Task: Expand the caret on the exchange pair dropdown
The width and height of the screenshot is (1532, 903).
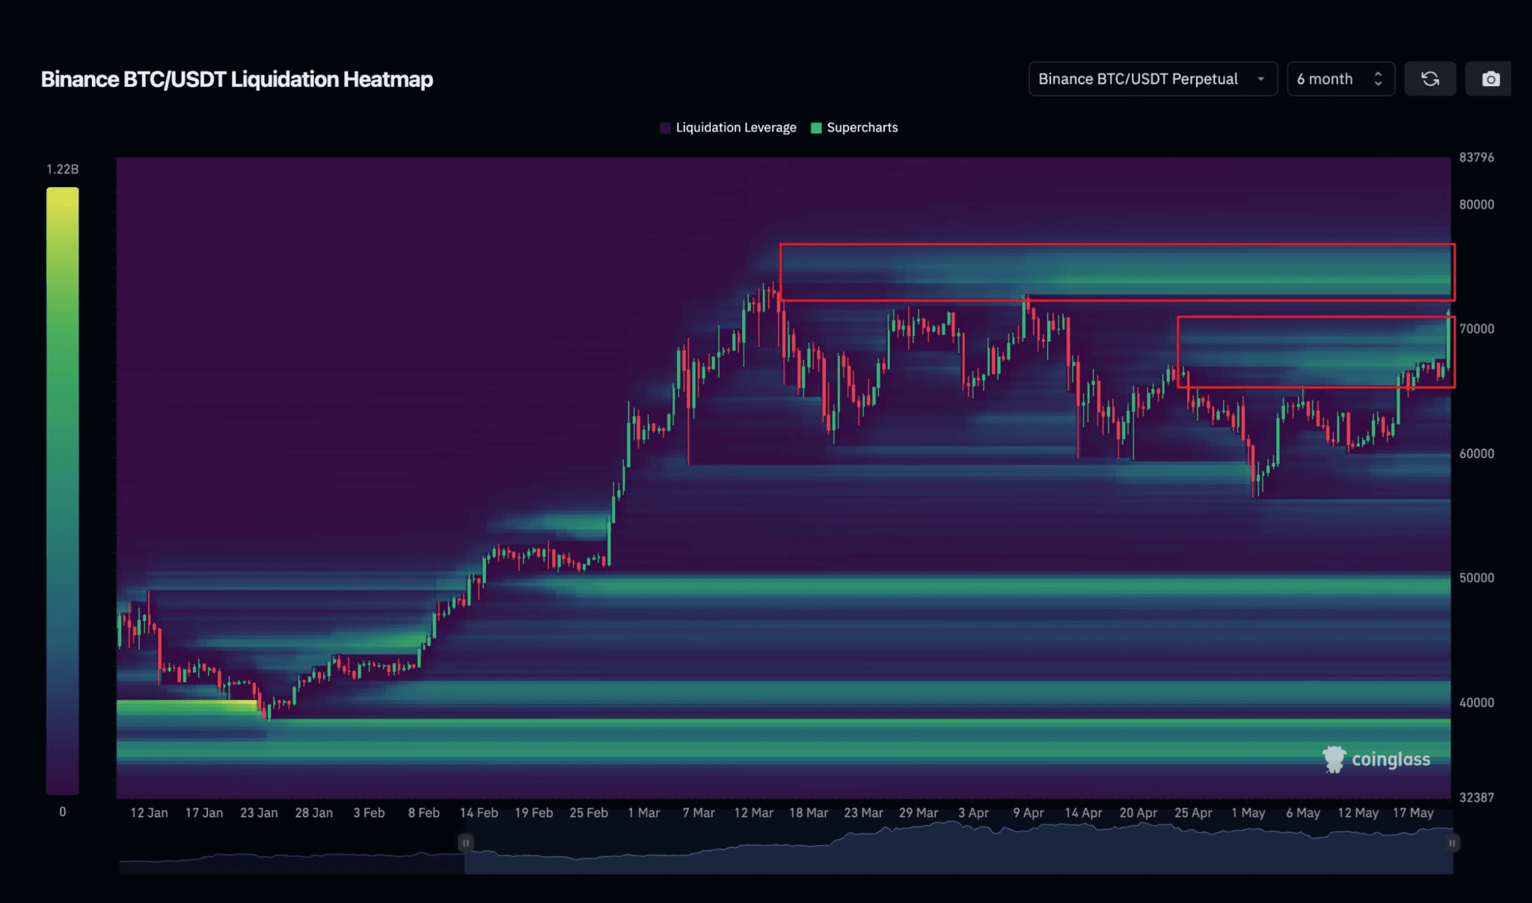Action: (x=1261, y=79)
